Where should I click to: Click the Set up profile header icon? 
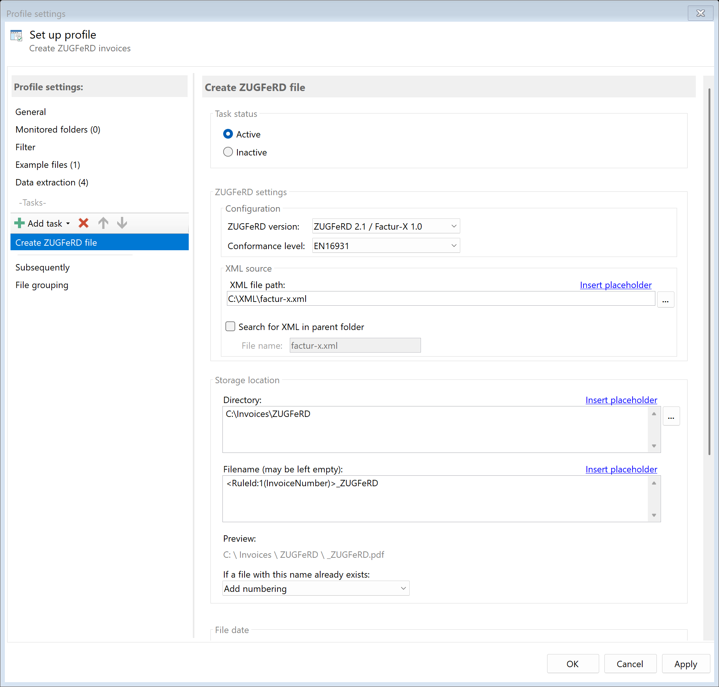pos(16,36)
